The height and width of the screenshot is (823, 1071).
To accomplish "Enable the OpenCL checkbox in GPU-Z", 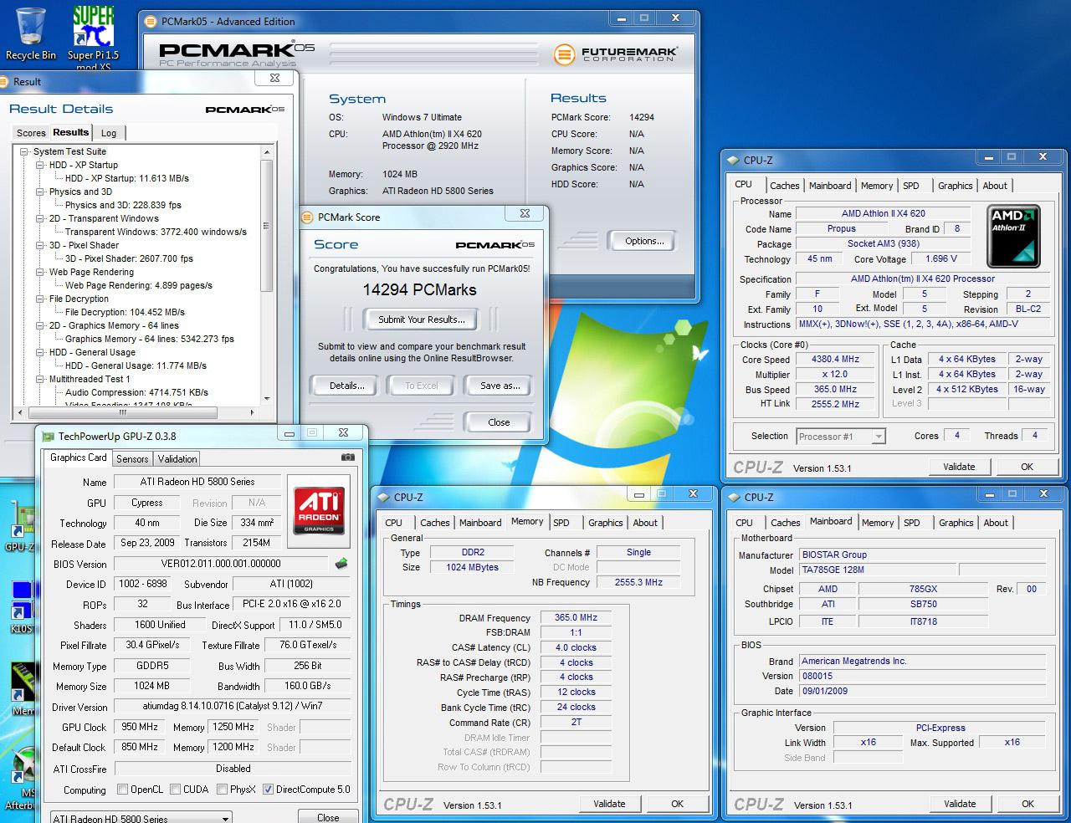I will [123, 789].
